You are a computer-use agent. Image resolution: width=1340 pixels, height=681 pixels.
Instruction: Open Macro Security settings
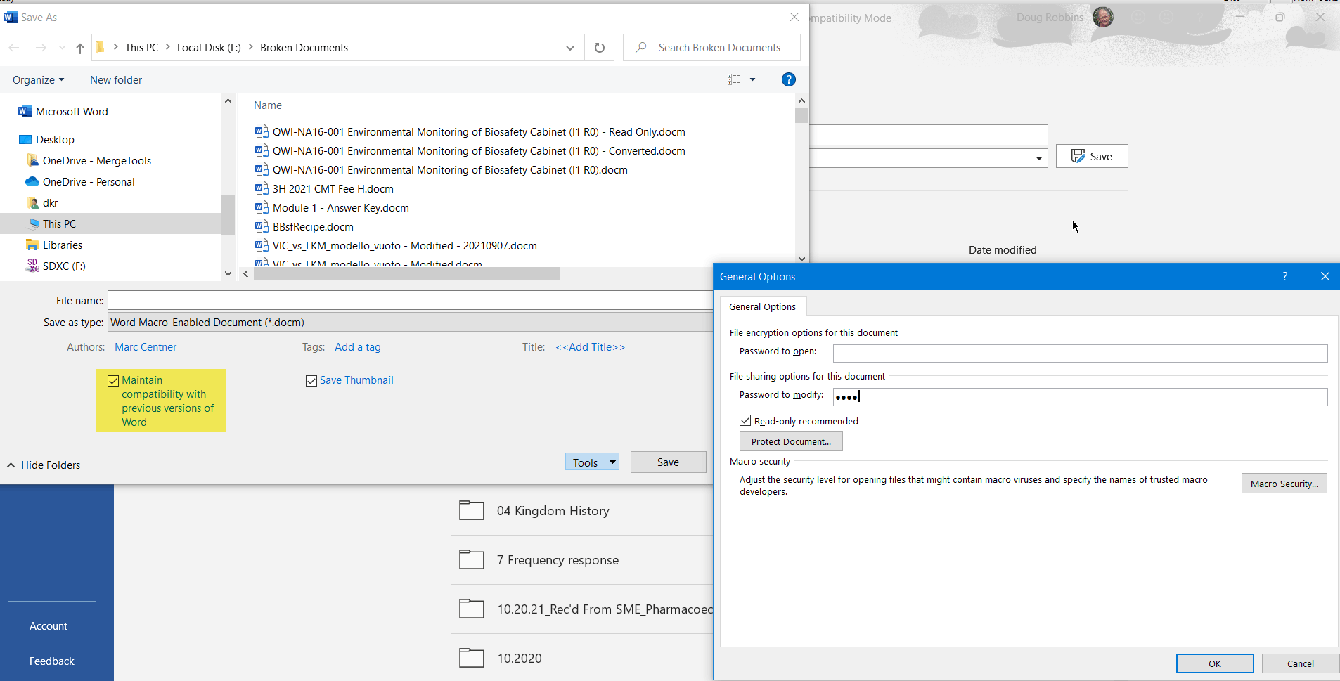click(1284, 484)
